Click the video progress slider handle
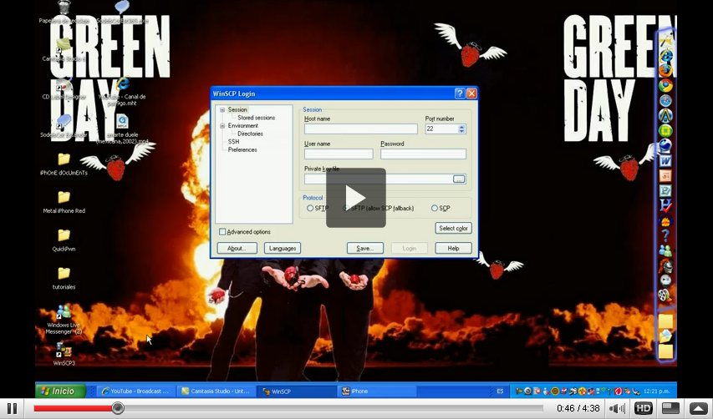This screenshot has height=419, width=713. (118, 408)
